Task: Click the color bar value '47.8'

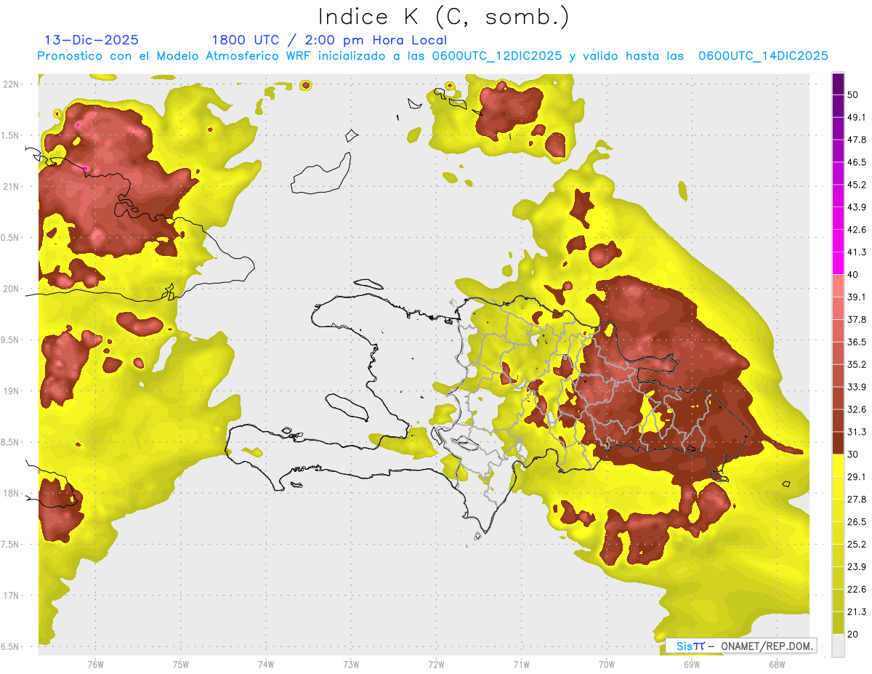Action: 857,140
